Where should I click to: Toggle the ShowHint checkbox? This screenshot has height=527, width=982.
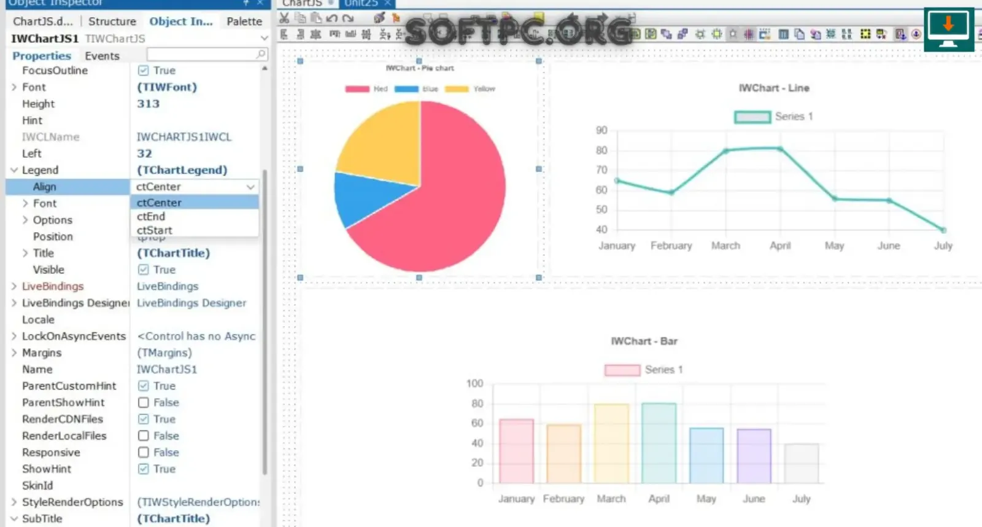tap(143, 469)
